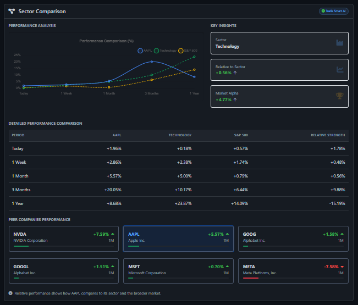Click the red down arrow on META card
Viewport: 358px width, 305px height.
[x=343, y=267]
